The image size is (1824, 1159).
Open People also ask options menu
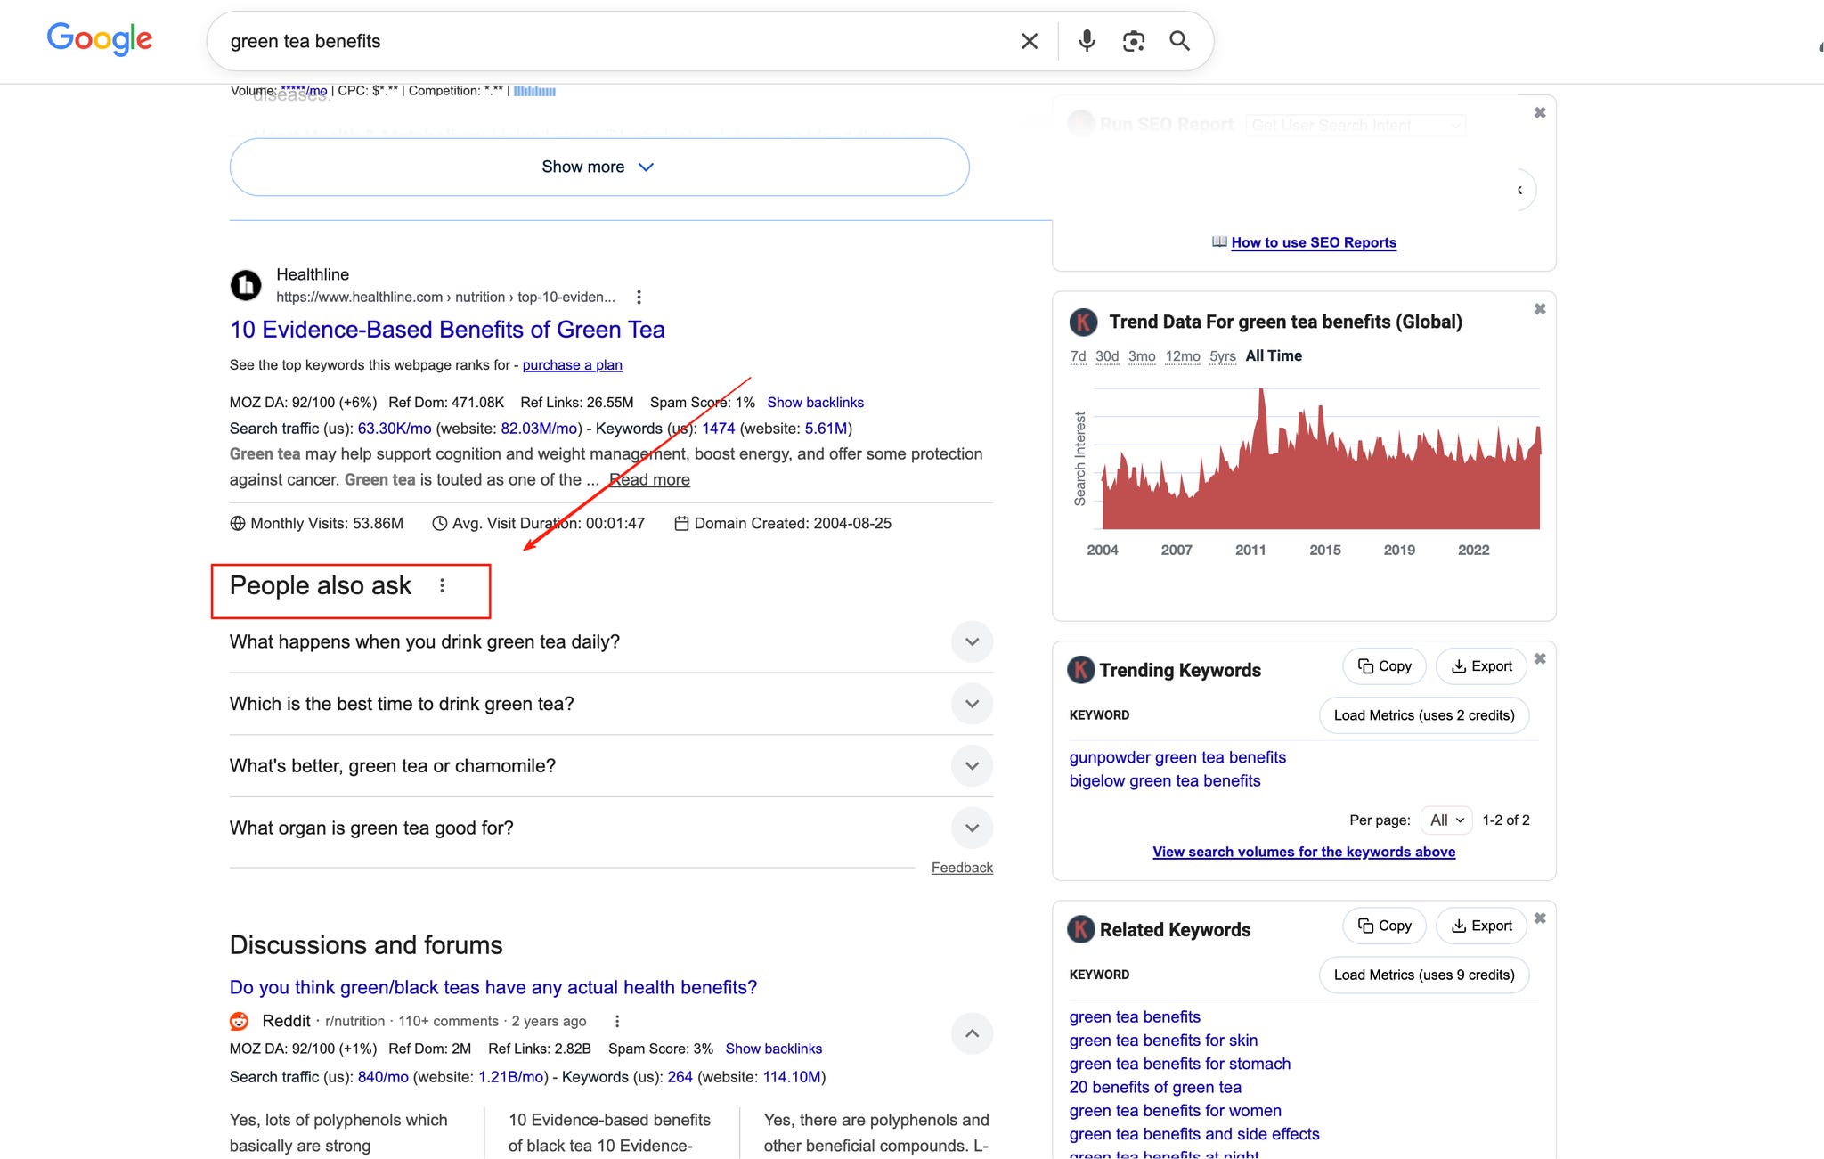[442, 585]
